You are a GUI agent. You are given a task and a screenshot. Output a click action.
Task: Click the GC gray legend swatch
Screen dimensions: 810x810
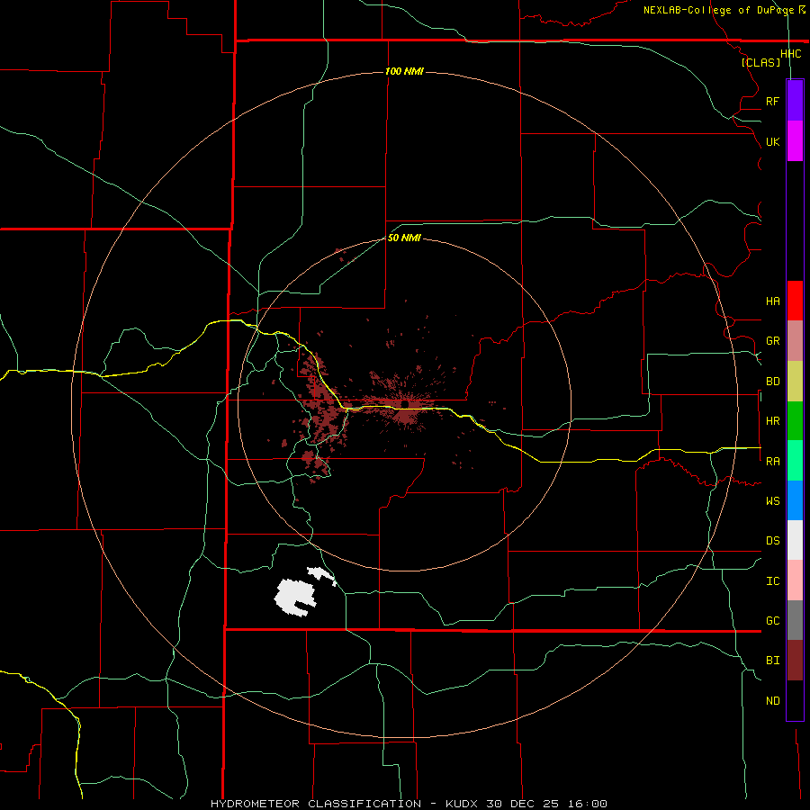795,620
